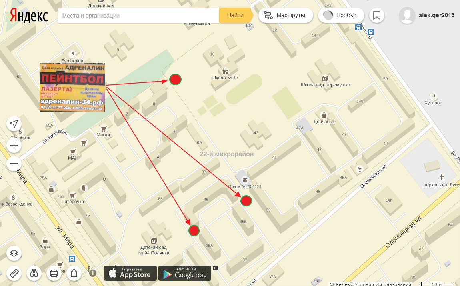Print the map
Viewport: 460px width, 286px height.
[54, 274]
